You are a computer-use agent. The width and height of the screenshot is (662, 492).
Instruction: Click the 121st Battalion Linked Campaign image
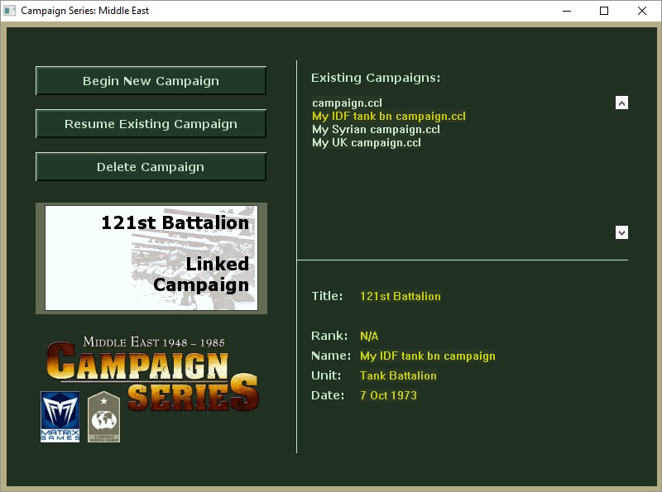click(x=151, y=258)
